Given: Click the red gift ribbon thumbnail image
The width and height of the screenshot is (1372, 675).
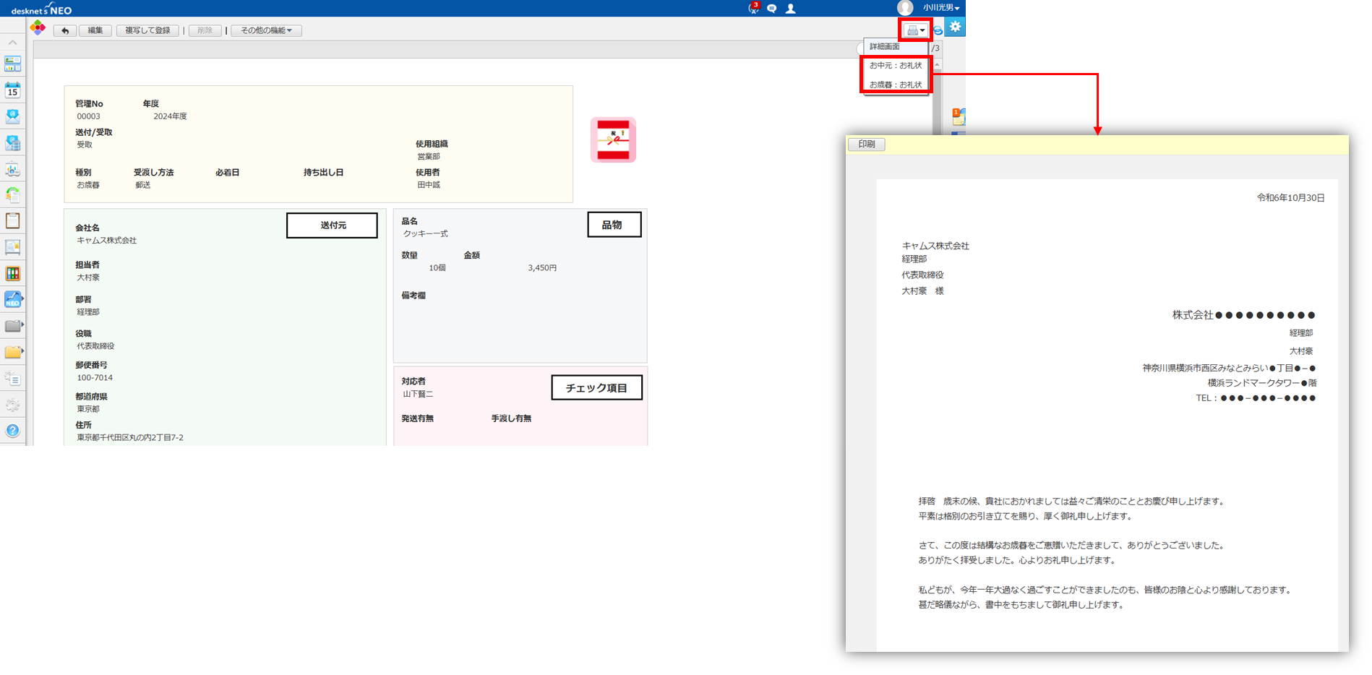Looking at the screenshot, I should point(613,139).
